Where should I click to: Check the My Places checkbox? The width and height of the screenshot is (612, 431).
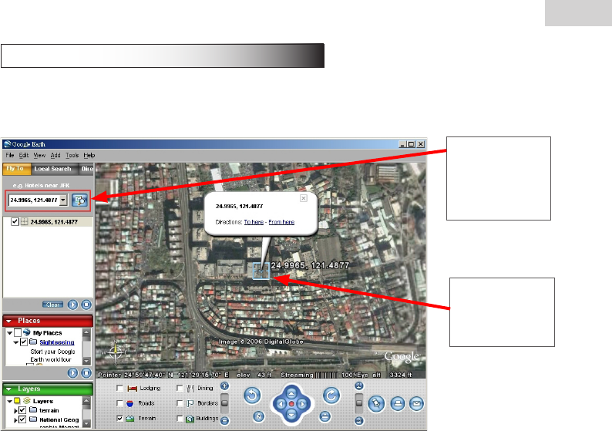pyautogui.click(x=18, y=332)
